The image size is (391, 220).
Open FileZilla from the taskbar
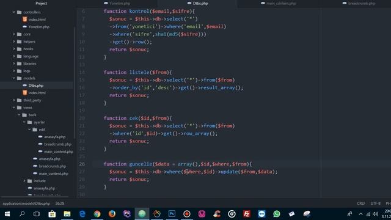click(x=247, y=214)
